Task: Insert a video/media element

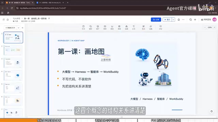Action: [x=105, y=27]
